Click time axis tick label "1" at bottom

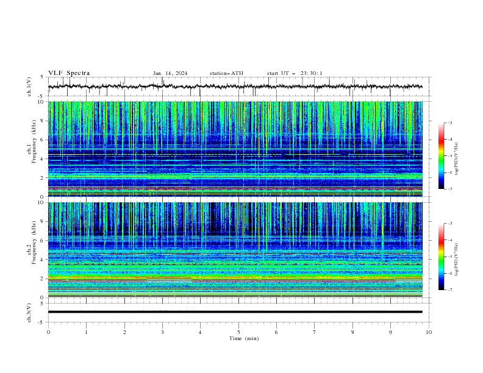click(86, 332)
